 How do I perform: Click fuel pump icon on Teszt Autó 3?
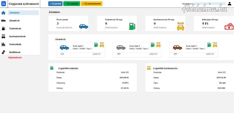[209, 45]
